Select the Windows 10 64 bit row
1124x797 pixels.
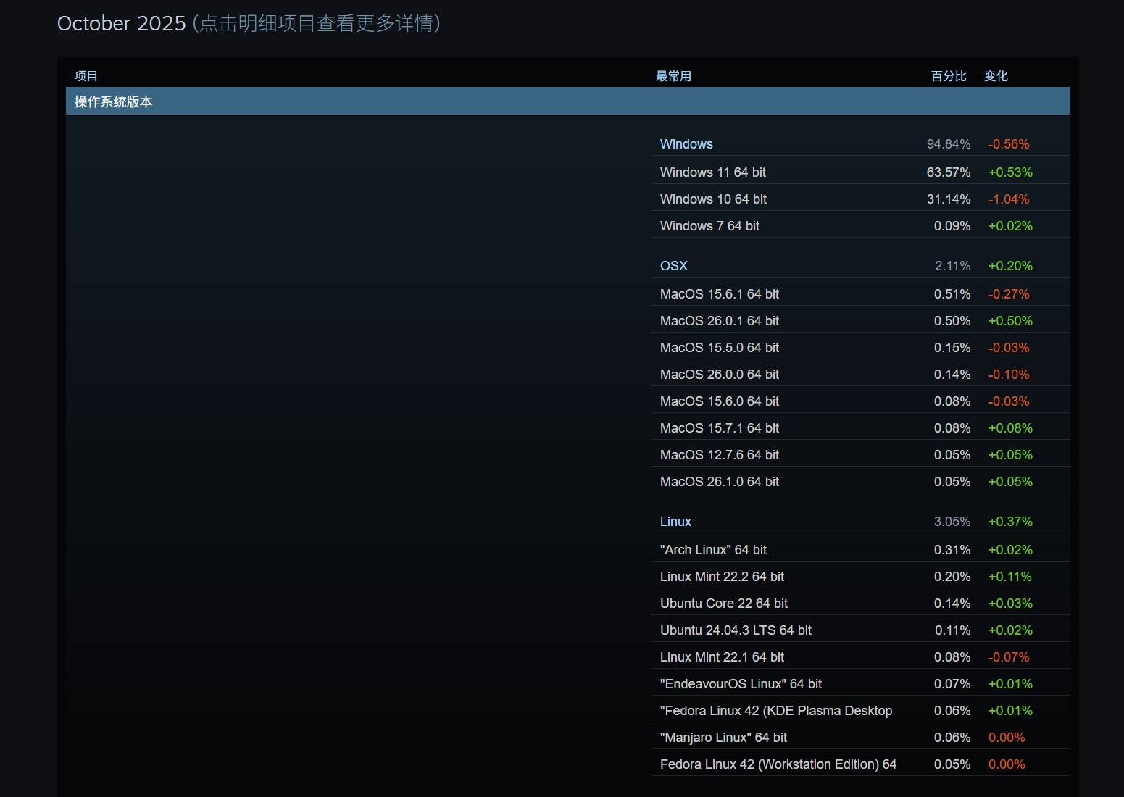pyautogui.click(x=713, y=199)
